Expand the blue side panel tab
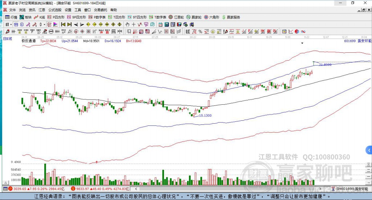 pos(369,150)
